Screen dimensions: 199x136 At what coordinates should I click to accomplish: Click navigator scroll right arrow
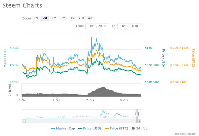coord(139,121)
